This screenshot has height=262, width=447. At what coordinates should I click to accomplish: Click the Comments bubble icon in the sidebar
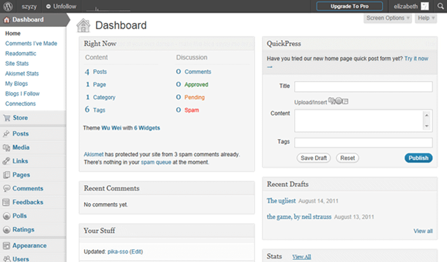click(x=7, y=189)
